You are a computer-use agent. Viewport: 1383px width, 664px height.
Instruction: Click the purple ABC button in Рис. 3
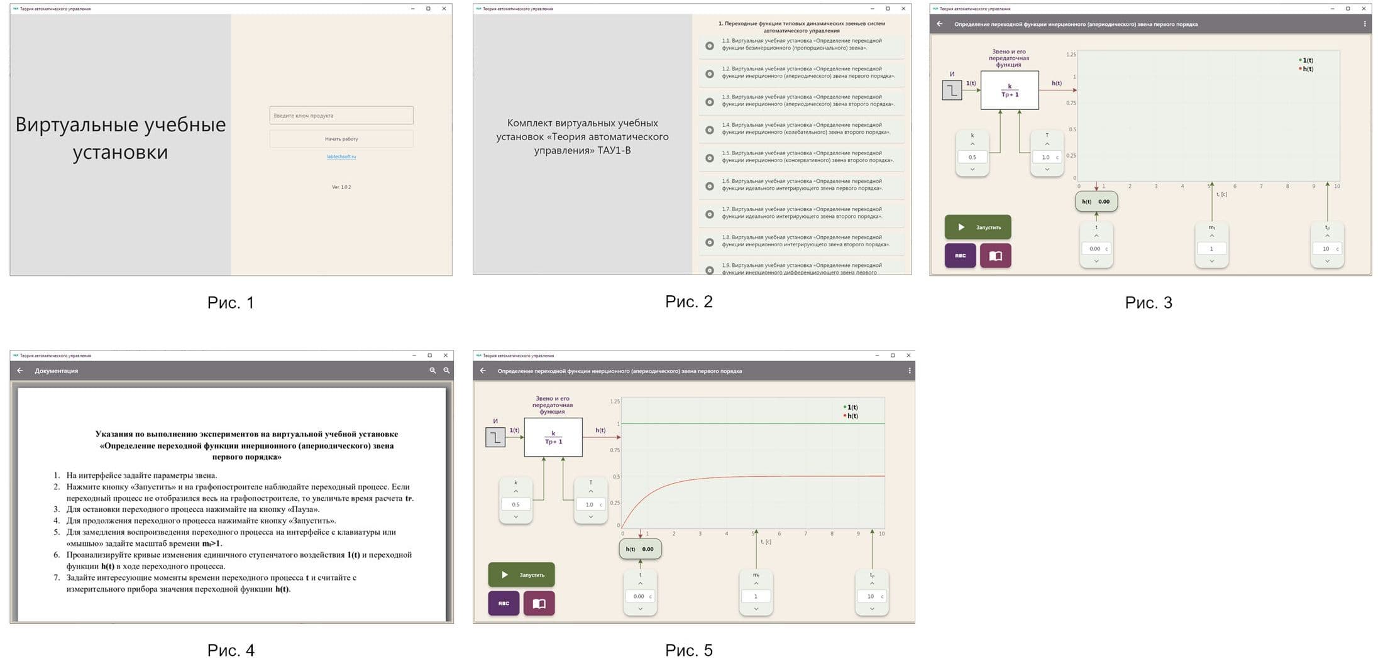click(x=960, y=256)
